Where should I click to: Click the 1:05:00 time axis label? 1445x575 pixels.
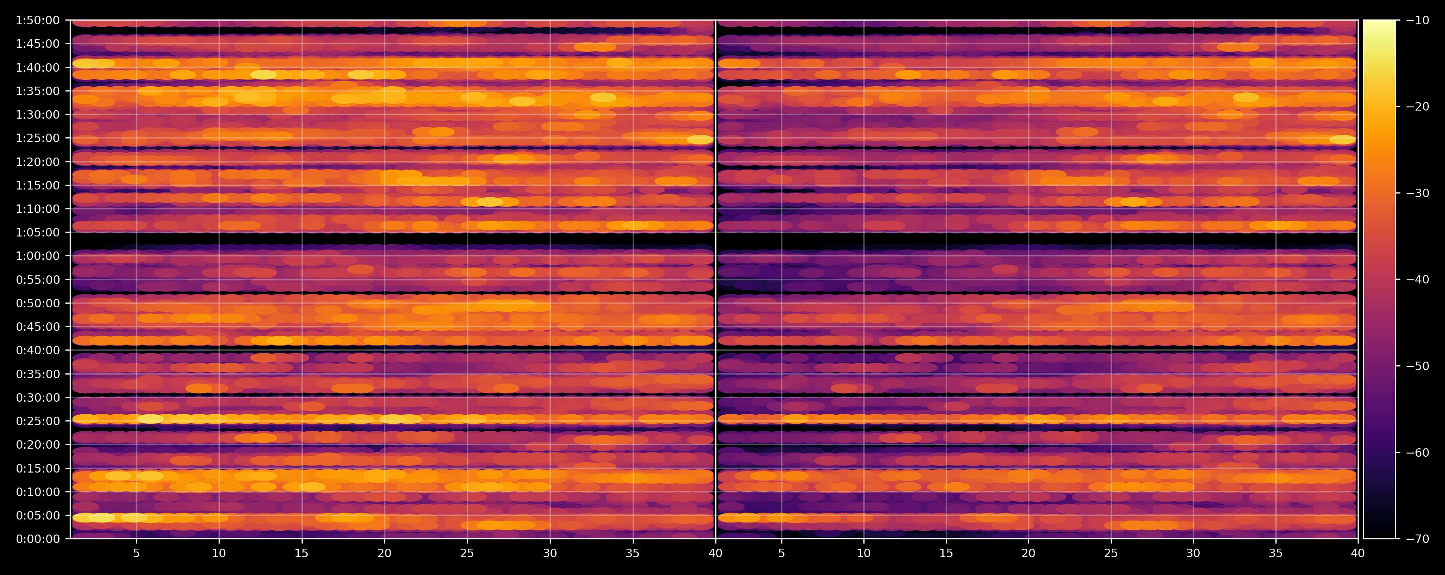[37, 233]
